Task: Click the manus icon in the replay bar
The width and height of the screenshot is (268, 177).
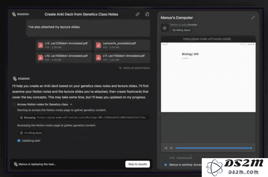Action: [x=16, y=164]
